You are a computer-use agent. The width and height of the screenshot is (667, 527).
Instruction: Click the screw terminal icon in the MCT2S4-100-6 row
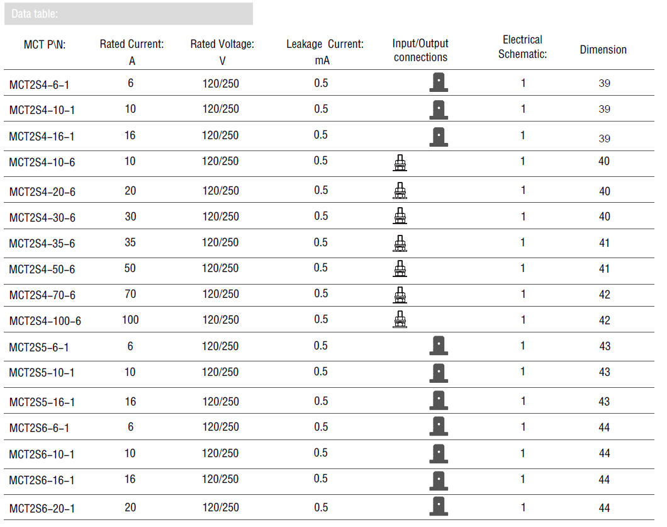(400, 319)
